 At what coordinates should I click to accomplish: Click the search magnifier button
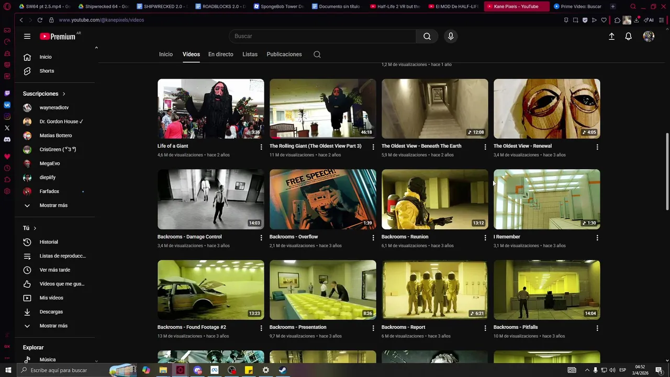coord(427,36)
